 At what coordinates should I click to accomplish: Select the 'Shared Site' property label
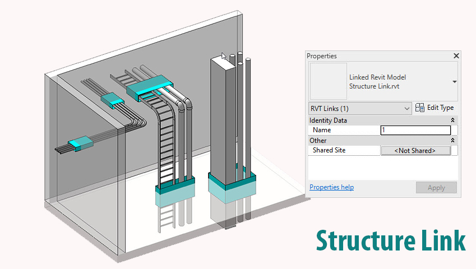click(329, 150)
